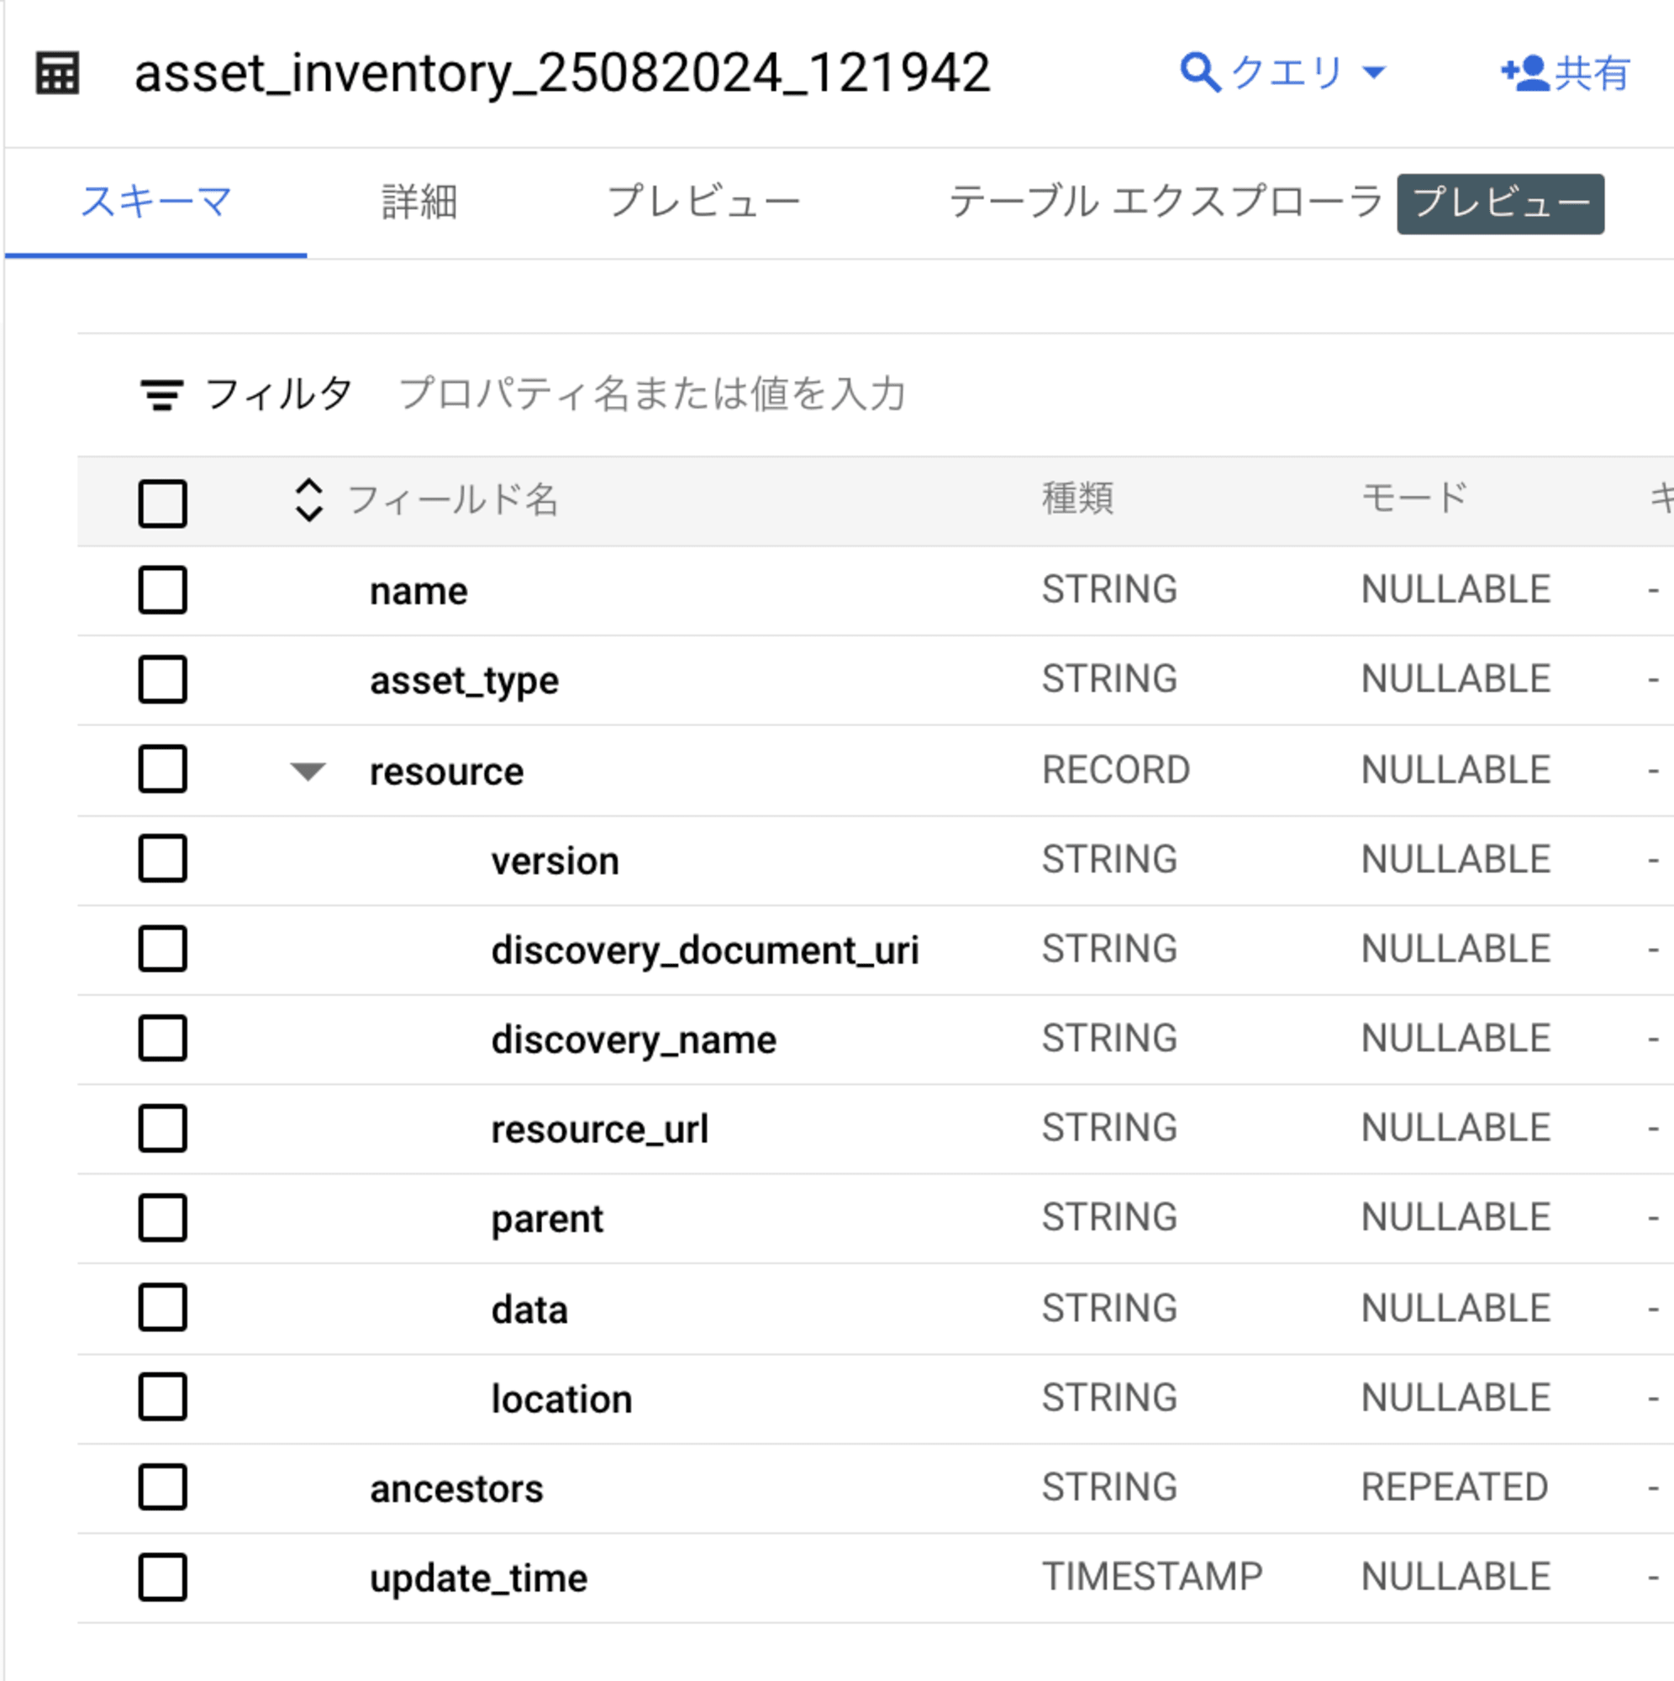Click the REPEATED mode cell
This screenshot has width=1674, height=1681.
[x=1455, y=1487]
